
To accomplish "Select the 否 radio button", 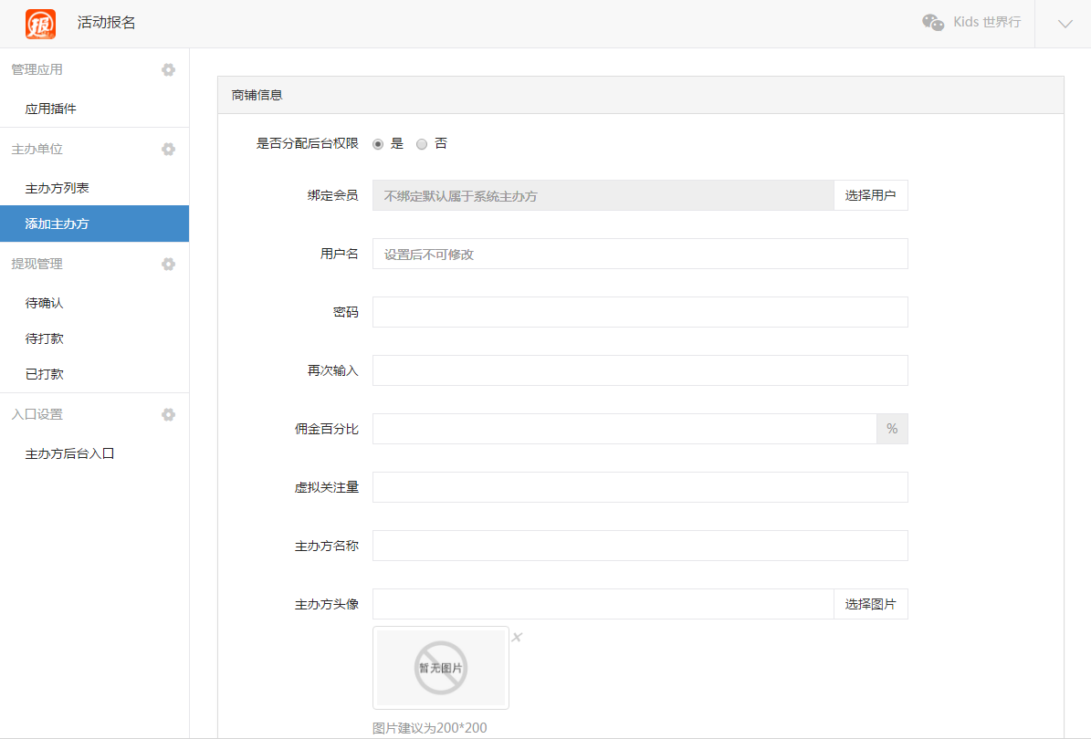I will pyautogui.click(x=422, y=144).
